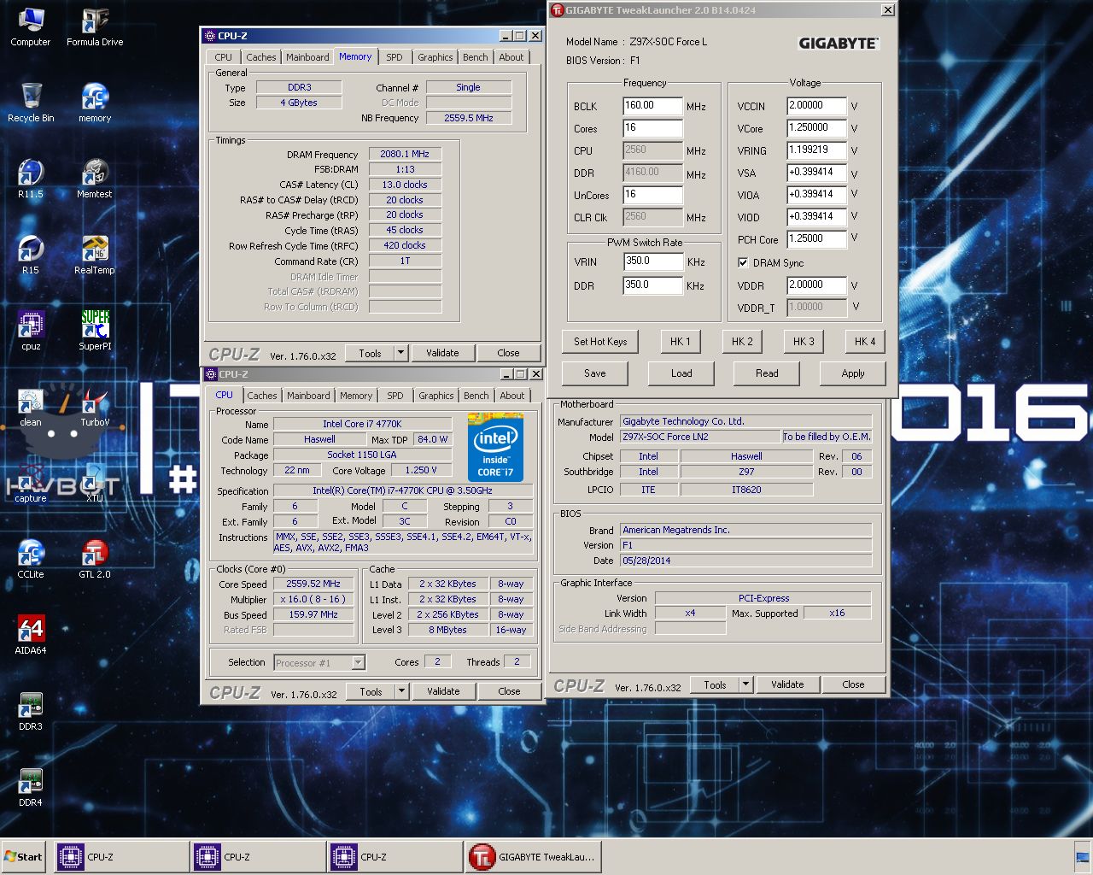Click the Cores multiplier input field
This screenshot has height=875, width=1093.
click(652, 128)
